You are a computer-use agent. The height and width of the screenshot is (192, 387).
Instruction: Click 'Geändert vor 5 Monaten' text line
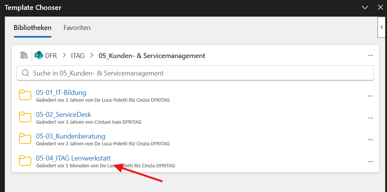106,165
